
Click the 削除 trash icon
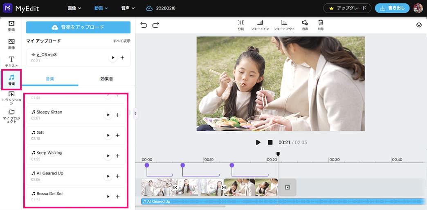(321, 25)
